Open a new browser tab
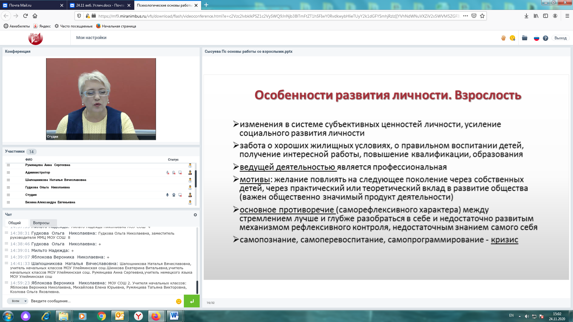Image resolution: width=573 pixels, height=322 pixels. [206, 5]
